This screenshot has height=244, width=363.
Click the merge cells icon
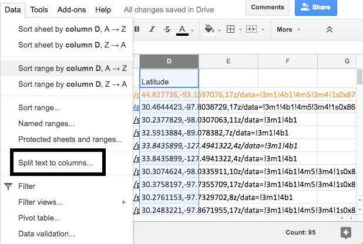click(x=251, y=29)
